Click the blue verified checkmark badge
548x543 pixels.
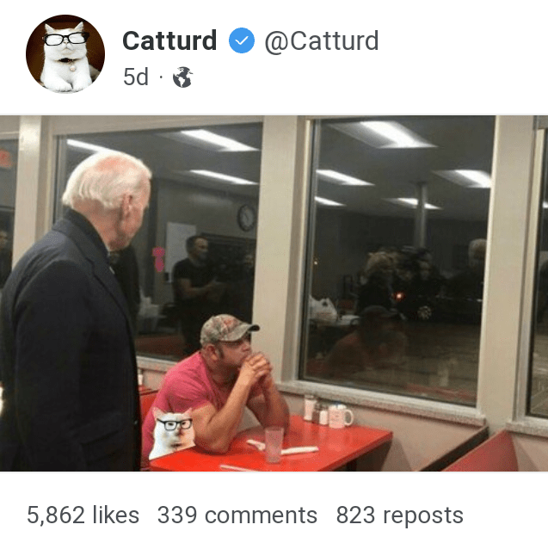click(242, 40)
